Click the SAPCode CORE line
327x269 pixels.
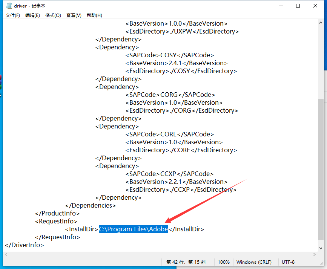[x=170, y=134]
